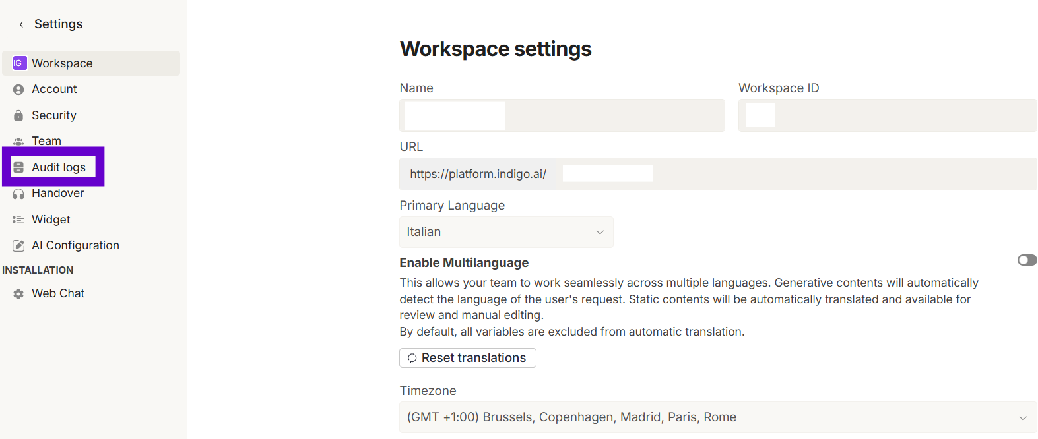
Task: Expand the Timezone dropdown
Action: 717,417
